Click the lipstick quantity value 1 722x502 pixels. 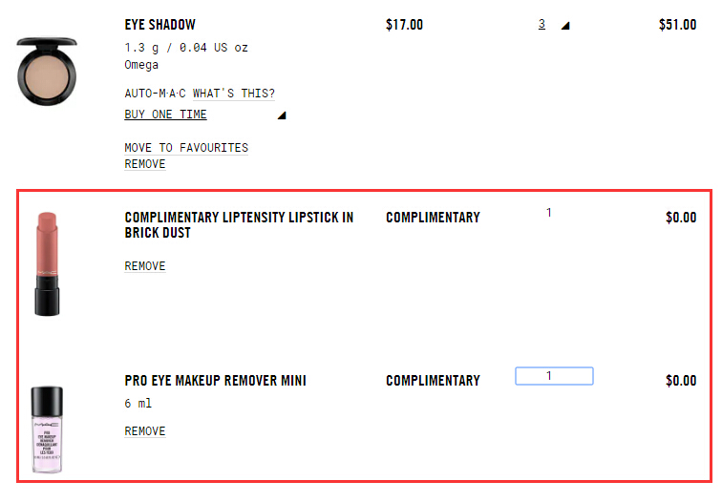click(549, 213)
